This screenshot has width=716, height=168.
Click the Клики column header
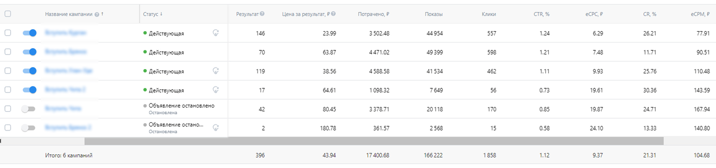point(489,14)
